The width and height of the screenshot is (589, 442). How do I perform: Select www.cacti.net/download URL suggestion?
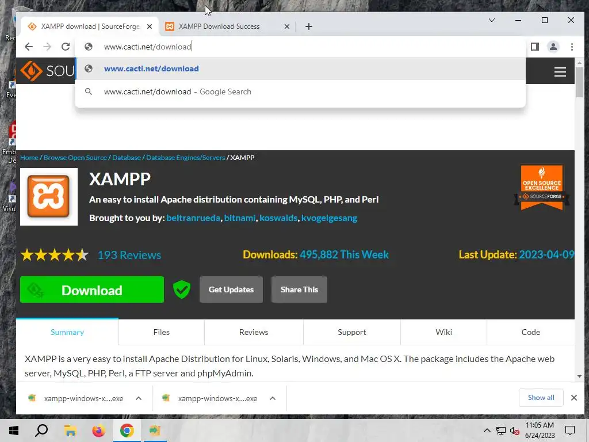click(x=300, y=69)
